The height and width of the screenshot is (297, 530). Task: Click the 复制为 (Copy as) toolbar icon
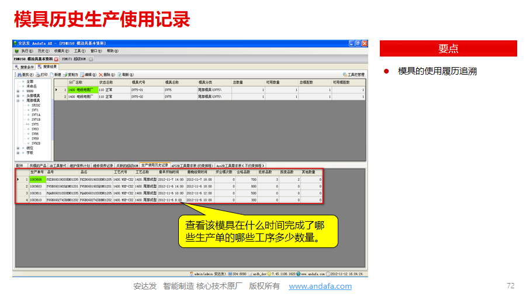tap(70, 75)
